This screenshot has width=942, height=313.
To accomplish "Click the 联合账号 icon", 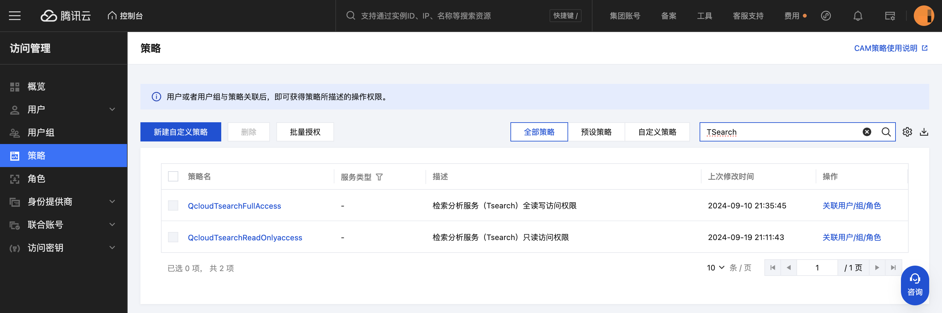I will [15, 225].
